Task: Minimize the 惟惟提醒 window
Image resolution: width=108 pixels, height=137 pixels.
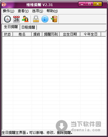Action: click(x=82, y=4)
